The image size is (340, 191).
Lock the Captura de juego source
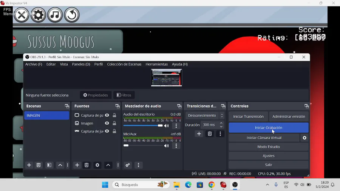point(114,131)
